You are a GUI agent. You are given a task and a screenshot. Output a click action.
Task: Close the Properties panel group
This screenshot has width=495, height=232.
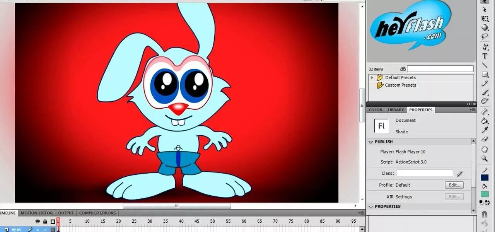474,104
